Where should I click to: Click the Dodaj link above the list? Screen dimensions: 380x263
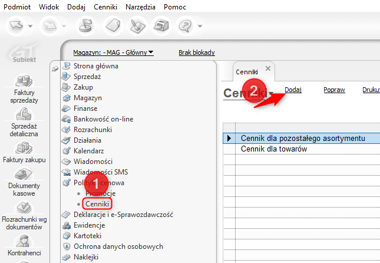point(293,90)
